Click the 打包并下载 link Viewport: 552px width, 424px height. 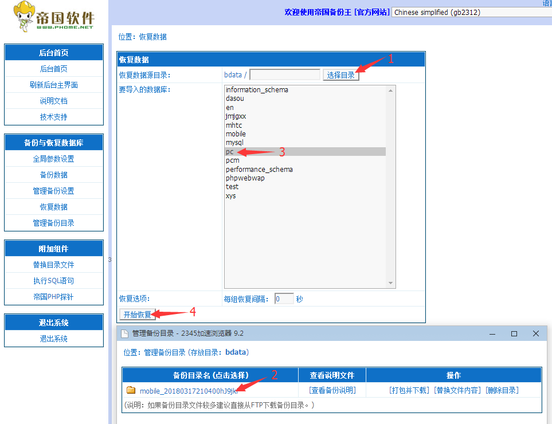point(409,390)
